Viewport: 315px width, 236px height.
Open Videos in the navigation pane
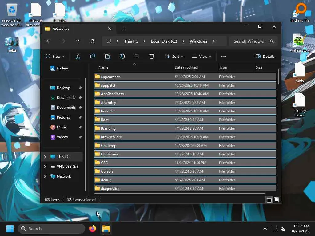coord(62,137)
